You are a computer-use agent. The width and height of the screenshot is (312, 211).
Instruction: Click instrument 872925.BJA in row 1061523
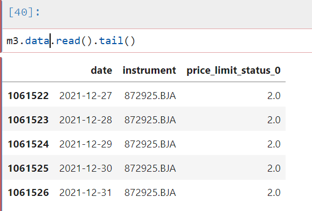coord(150,120)
